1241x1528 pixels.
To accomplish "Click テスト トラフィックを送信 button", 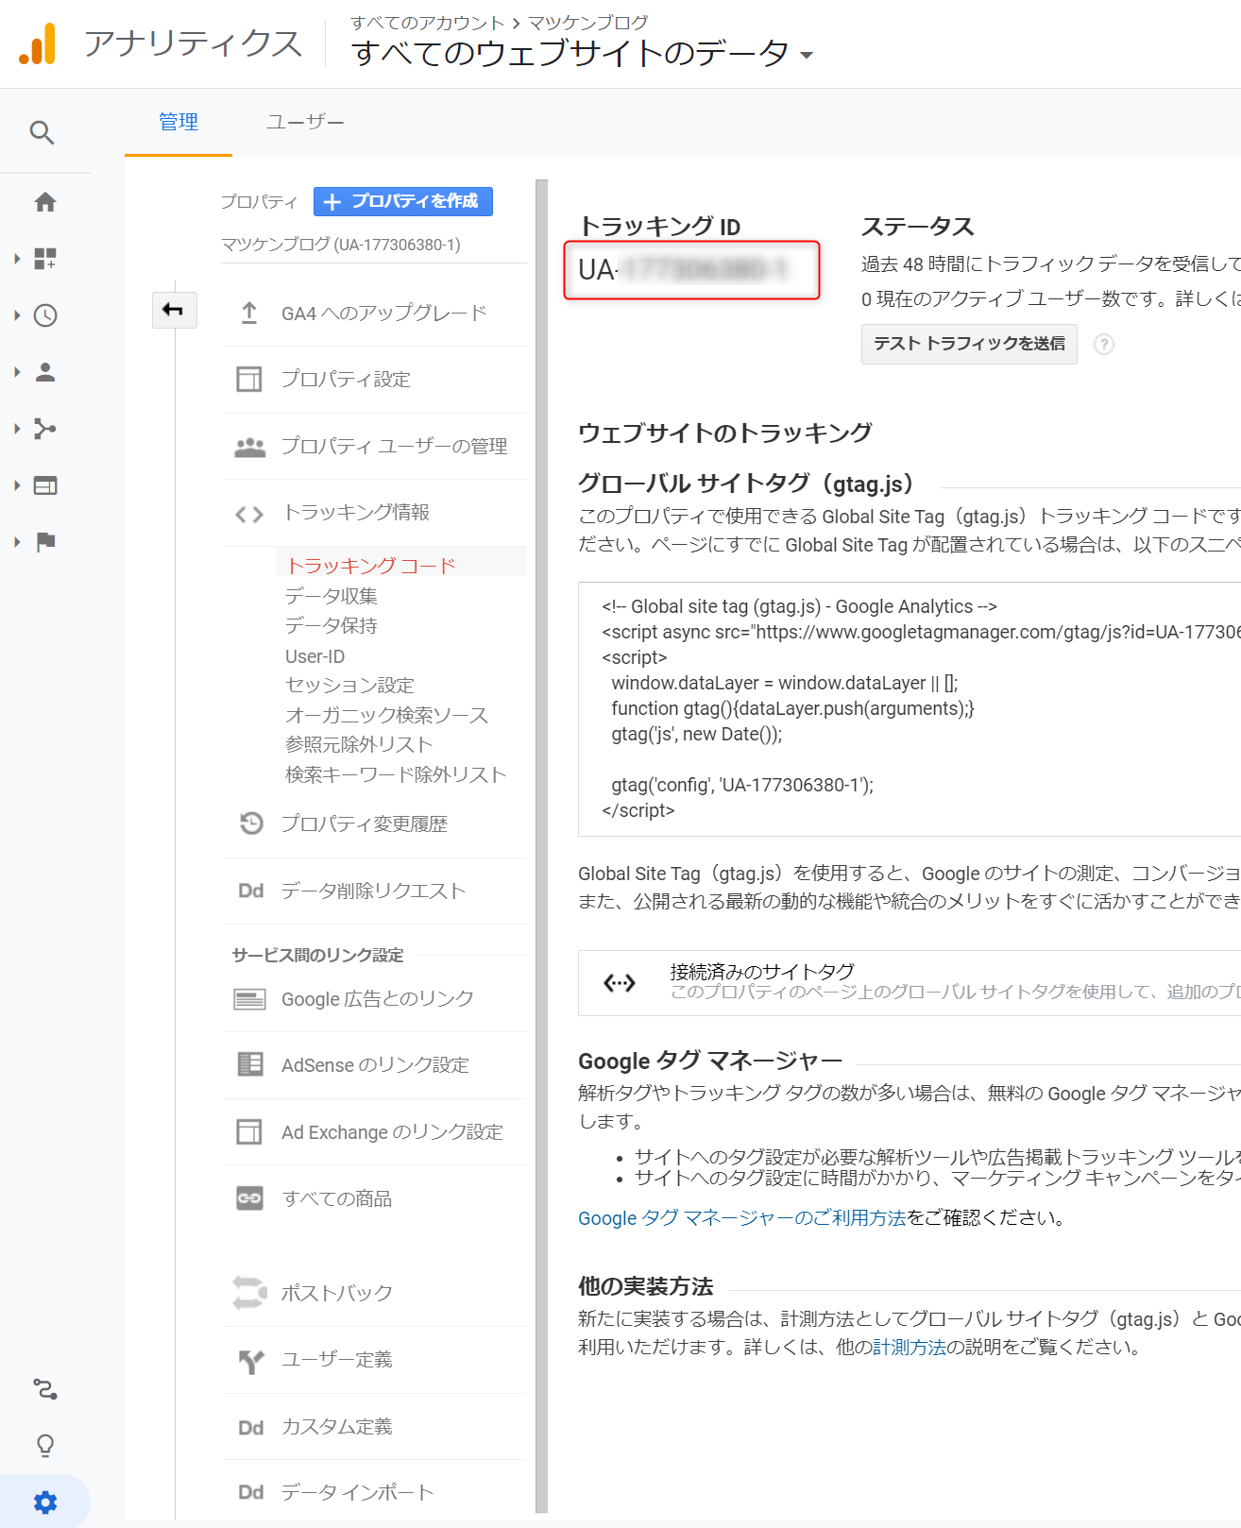I will tap(969, 344).
